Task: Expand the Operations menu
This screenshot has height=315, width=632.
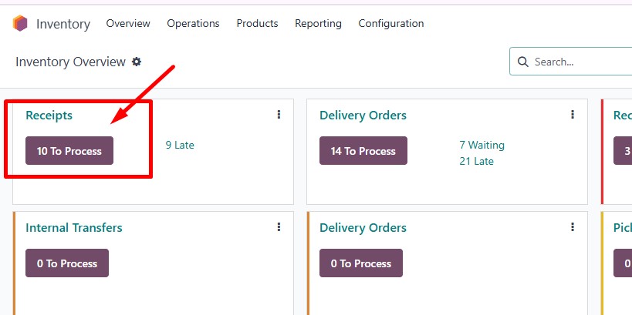Action: click(193, 23)
